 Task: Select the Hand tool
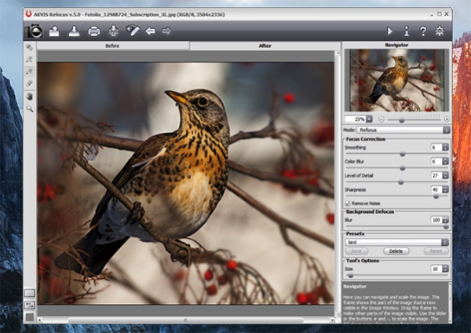pyautogui.click(x=30, y=97)
